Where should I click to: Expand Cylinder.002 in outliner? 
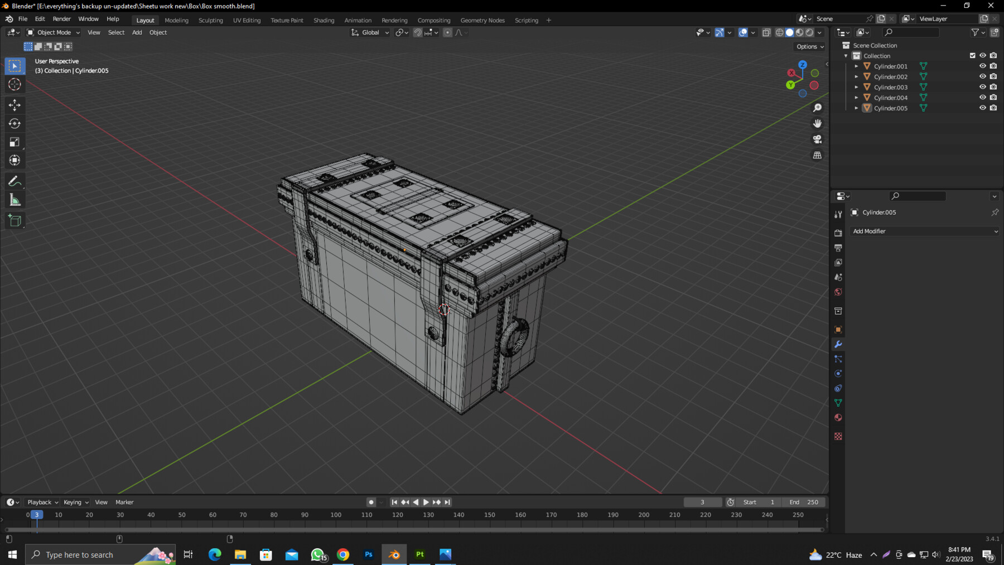(x=856, y=77)
